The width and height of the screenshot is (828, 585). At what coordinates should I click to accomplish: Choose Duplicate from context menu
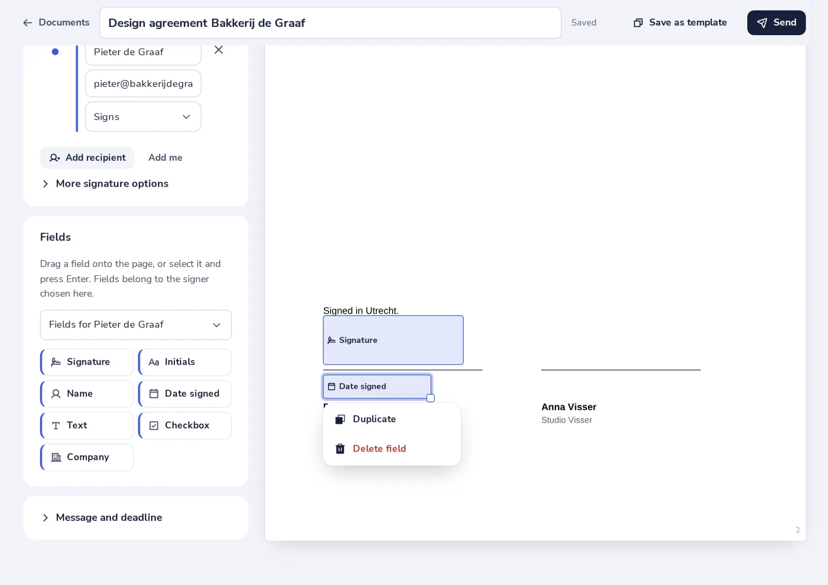click(x=392, y=419)
